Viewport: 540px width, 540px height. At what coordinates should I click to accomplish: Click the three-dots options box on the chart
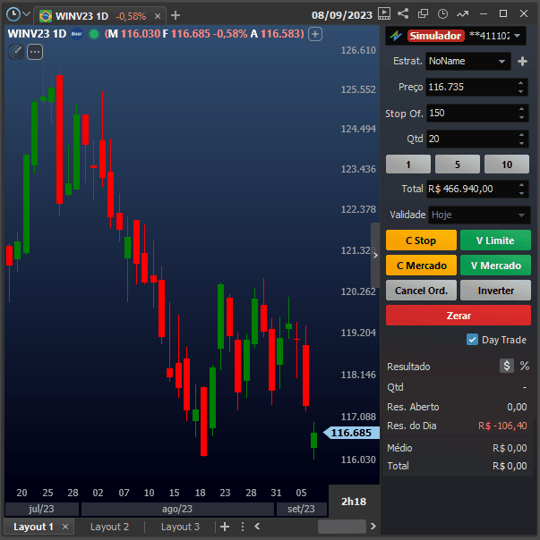click(35, 52)
